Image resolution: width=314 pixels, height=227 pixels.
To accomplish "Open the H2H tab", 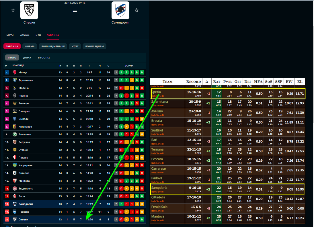I will tap(38, 35).
